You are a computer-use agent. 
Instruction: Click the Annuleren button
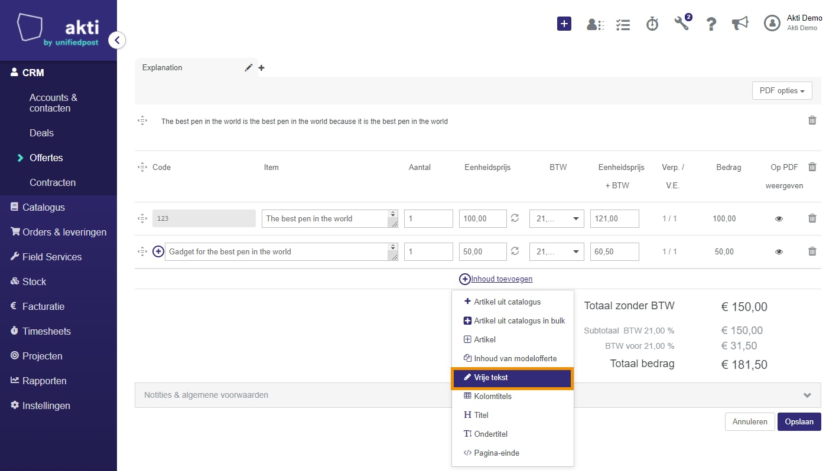click(x=750, y=421)
